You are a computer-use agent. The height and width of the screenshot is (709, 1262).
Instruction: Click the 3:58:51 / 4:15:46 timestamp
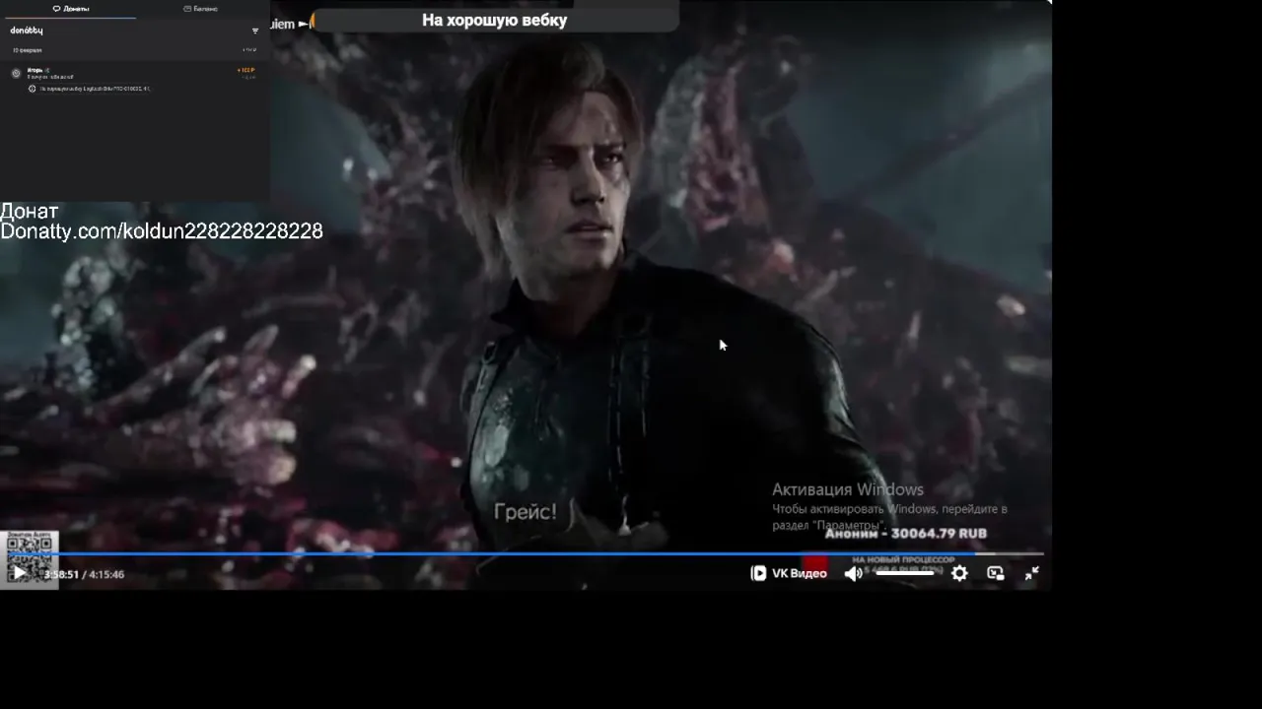(84, 574)
